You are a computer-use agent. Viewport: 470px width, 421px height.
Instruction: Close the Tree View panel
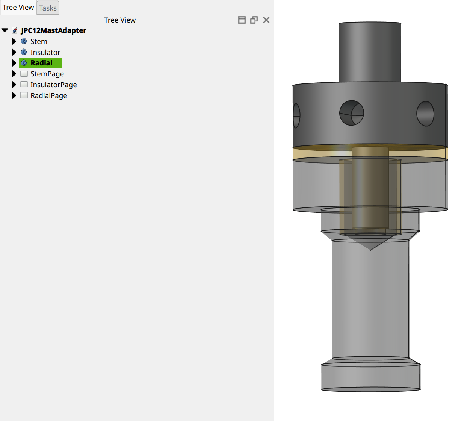266,20
